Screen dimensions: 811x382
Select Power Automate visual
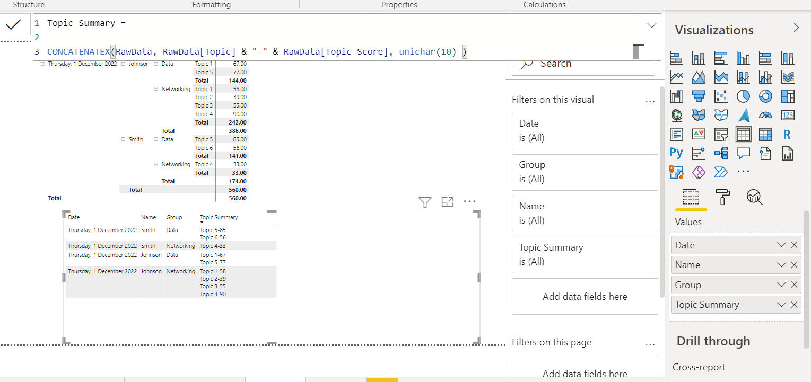coord(721,172)
